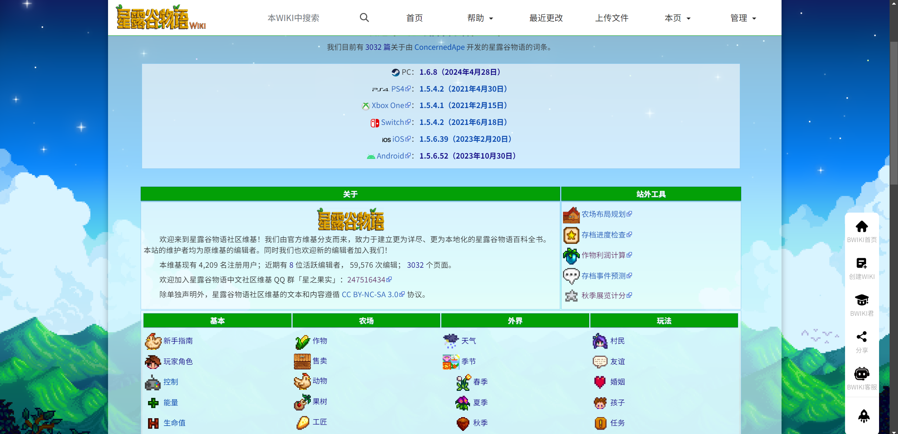Expand the 本页 dropdown menu
The image size is (898, 434).
coord(677,18)
